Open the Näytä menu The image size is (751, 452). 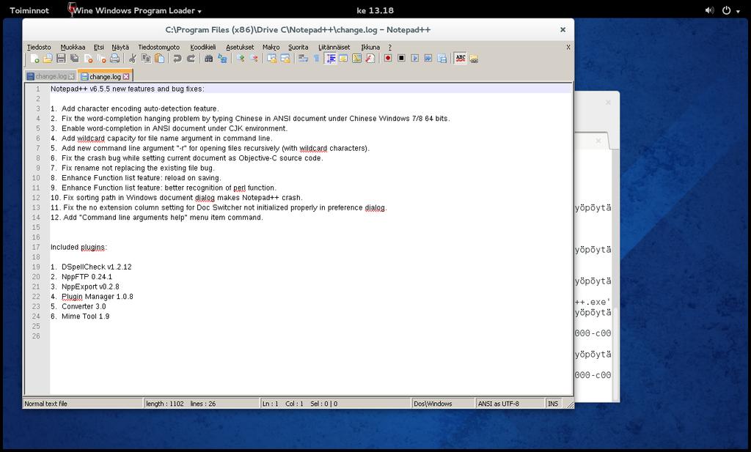[x=120, y=47]
